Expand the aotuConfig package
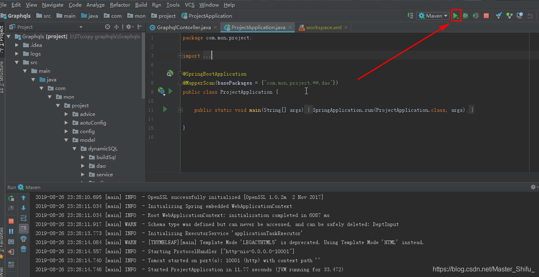The image size is (539, 277). [x=66, y=122]
